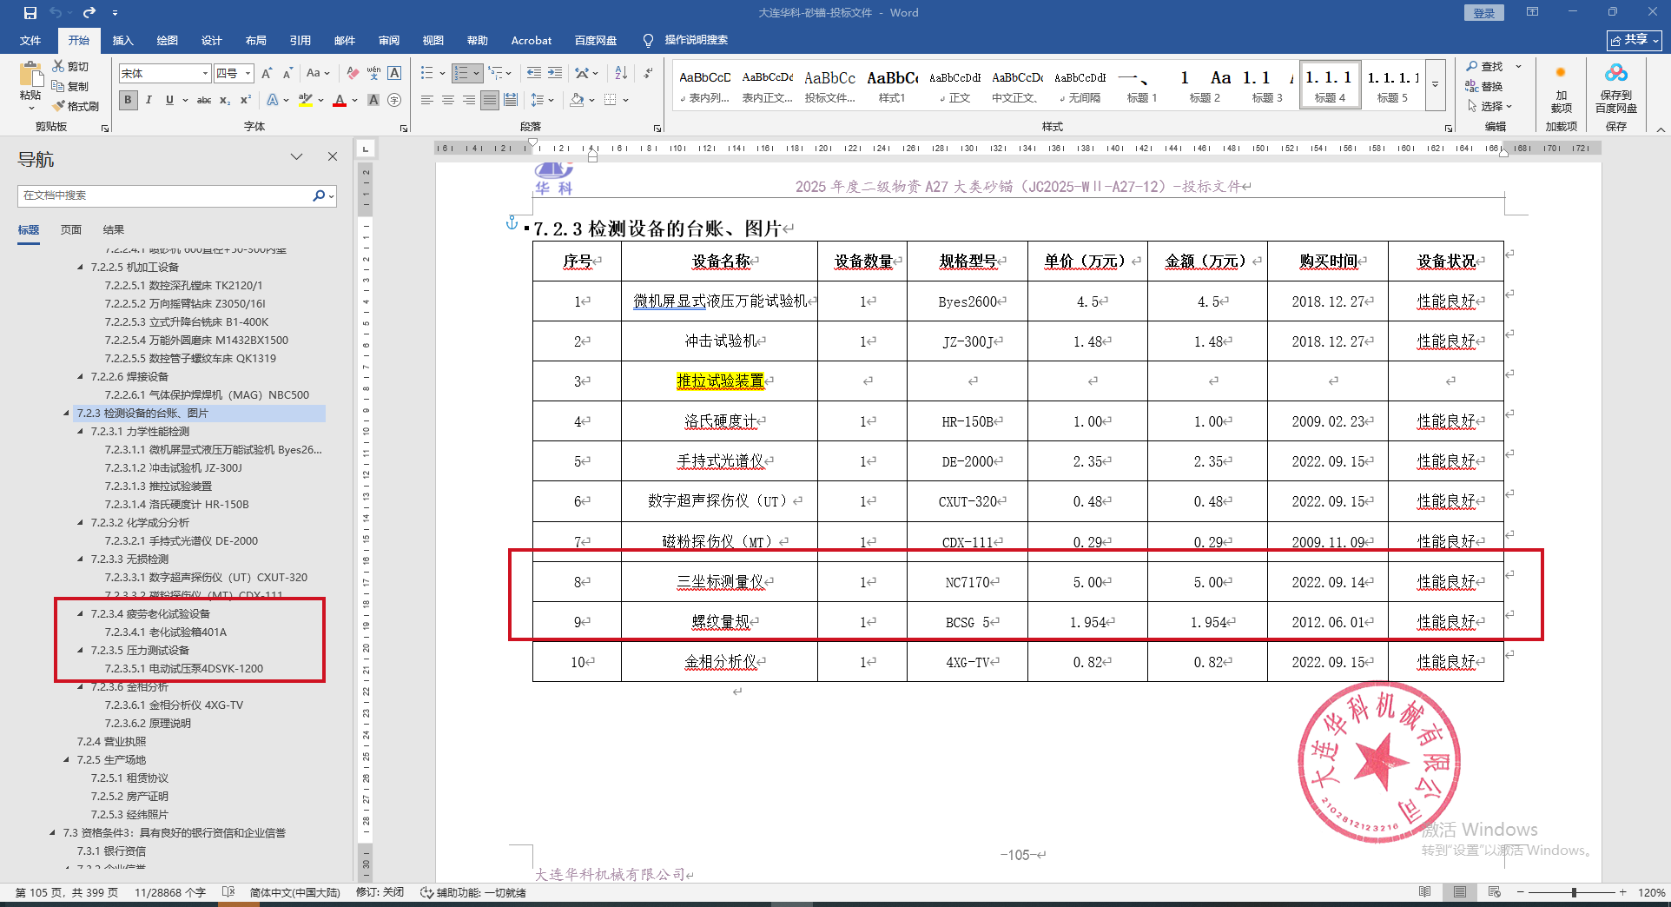Open the 视图 (View) ribbon tab
The height and width of the screenshot is (907, 1671).
tap(433, 40)
